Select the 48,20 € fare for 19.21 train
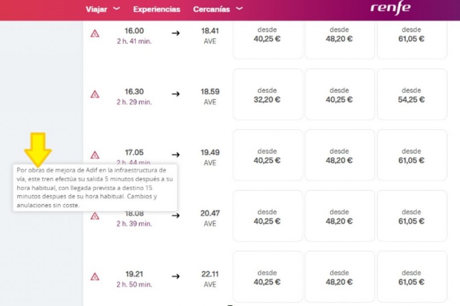The height and width of the screenshot is (306, 460). [339, 277]
